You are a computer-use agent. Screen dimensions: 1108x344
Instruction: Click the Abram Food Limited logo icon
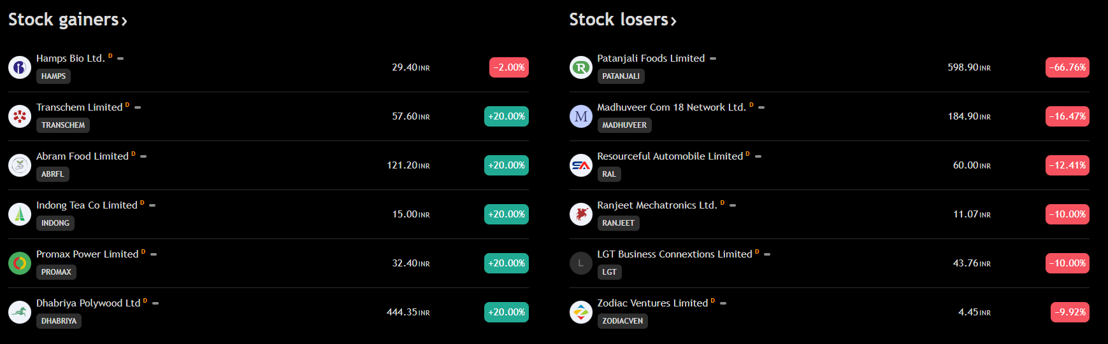pos(20,165)
